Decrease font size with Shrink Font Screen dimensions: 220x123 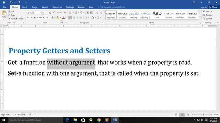click(x=54, y=13)
